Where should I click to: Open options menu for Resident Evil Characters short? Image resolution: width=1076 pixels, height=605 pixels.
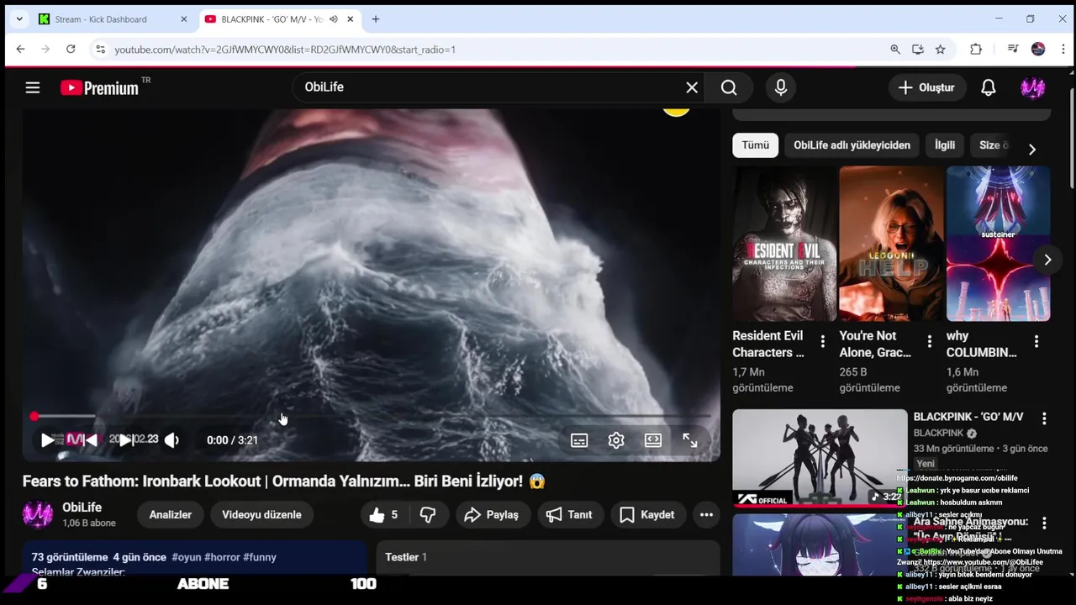822,341
